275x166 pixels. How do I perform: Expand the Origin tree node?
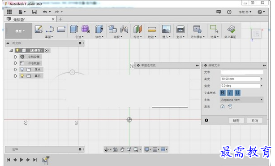[16, 70]
